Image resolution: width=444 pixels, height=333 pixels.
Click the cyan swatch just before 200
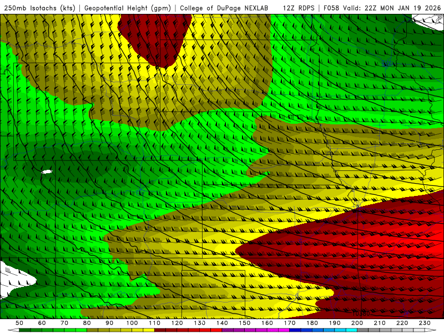coord(351,330)
